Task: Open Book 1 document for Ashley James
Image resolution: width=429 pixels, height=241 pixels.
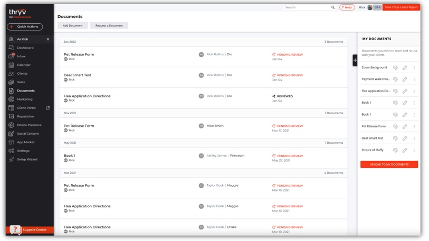Action: 69,156
